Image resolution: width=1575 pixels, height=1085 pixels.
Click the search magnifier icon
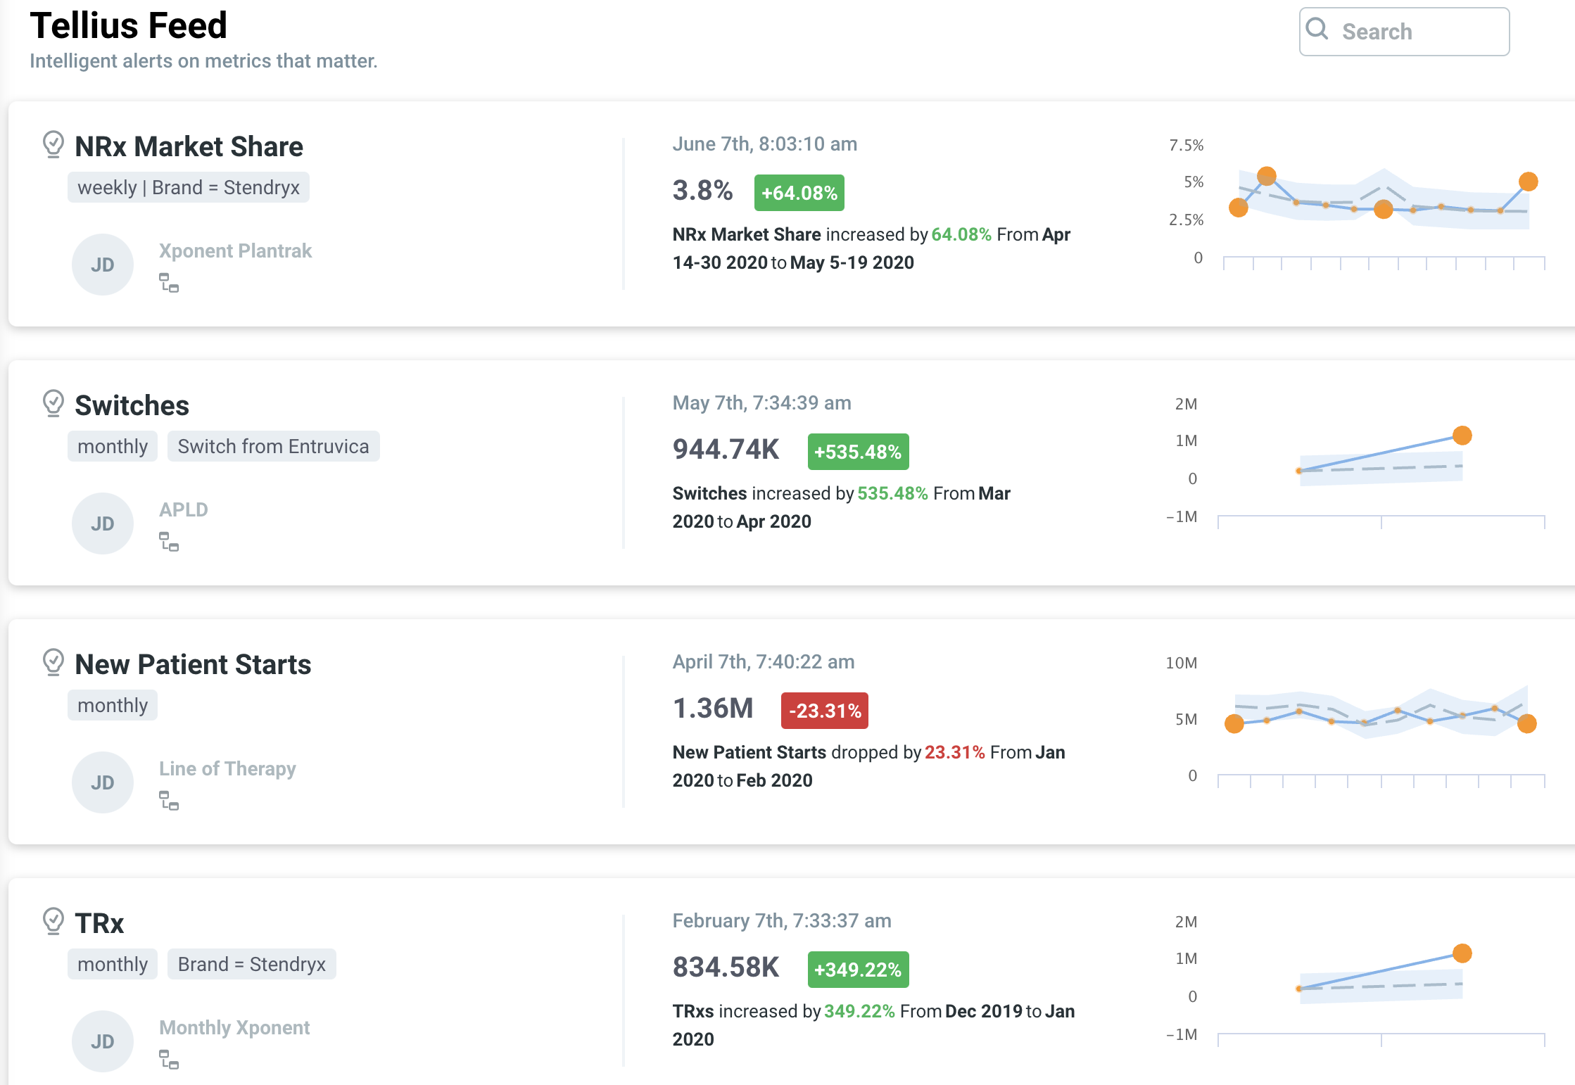pos(1317,30)
